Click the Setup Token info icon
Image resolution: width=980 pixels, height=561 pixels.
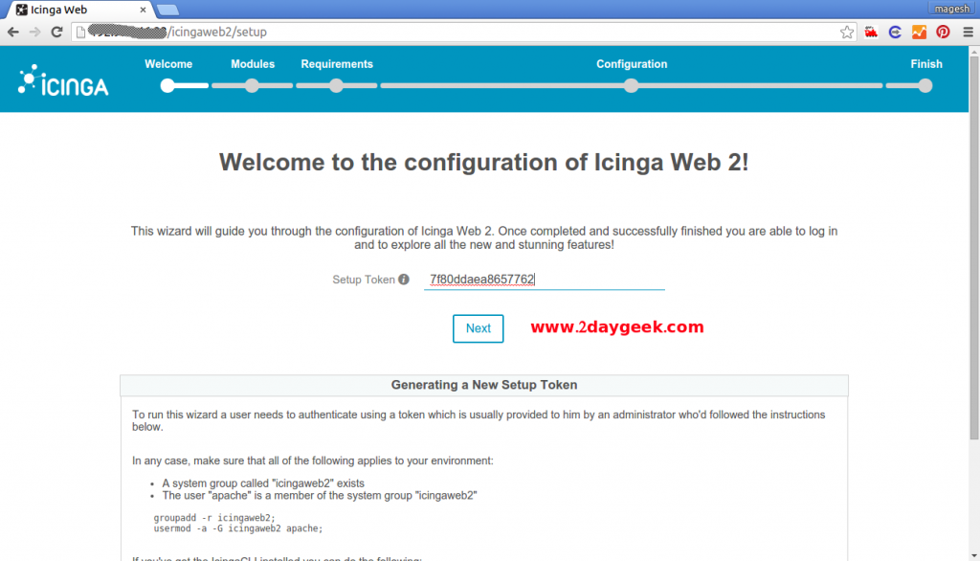[405, 279]
